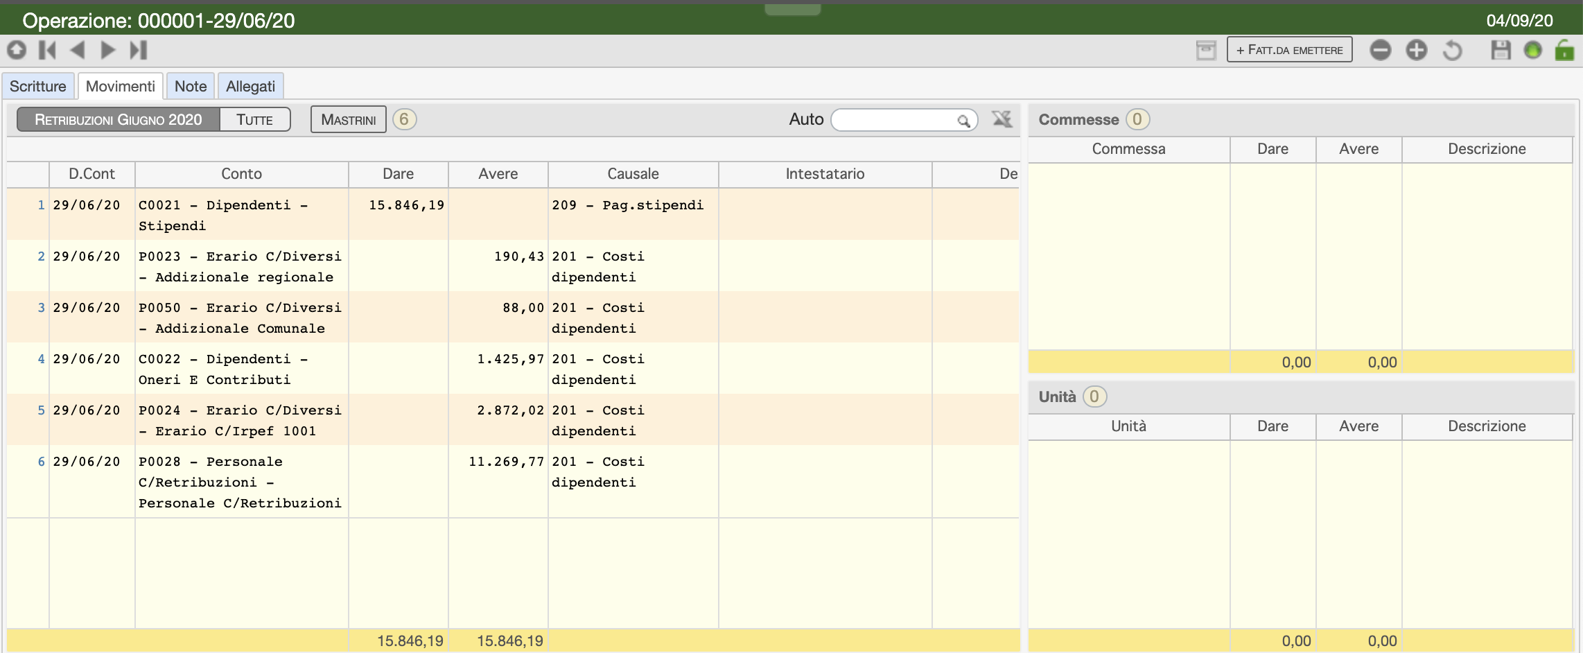
Task: Go to the next record
Action: pos(107,50)
